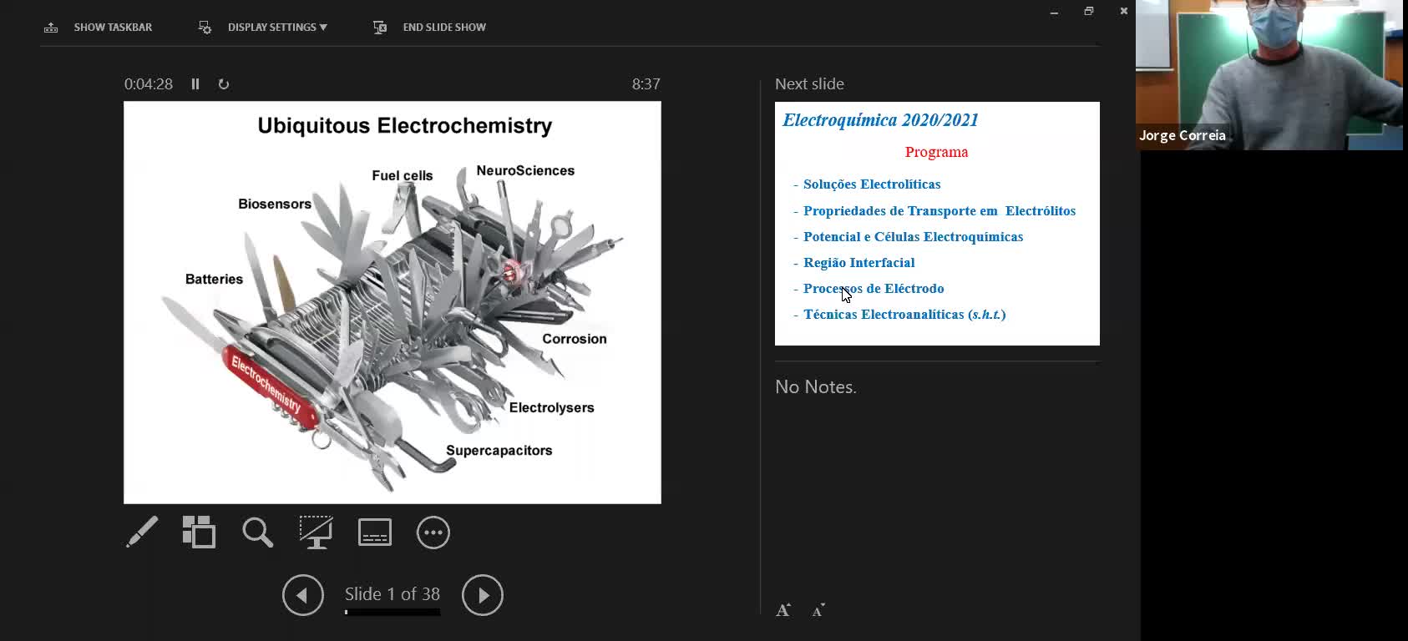Click the Programa heading in next slide

coord(937,152)
